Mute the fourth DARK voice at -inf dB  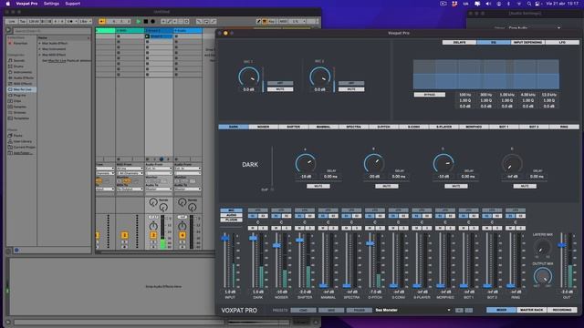[x=525, y=186]
